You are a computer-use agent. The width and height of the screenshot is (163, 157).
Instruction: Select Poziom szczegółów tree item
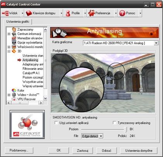[x=33, y=78]
